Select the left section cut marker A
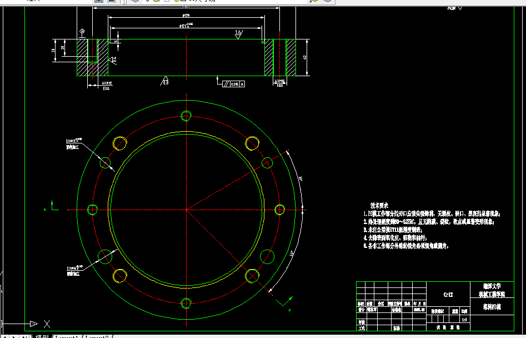The image size is (526, 338). [x=52, y=206]
